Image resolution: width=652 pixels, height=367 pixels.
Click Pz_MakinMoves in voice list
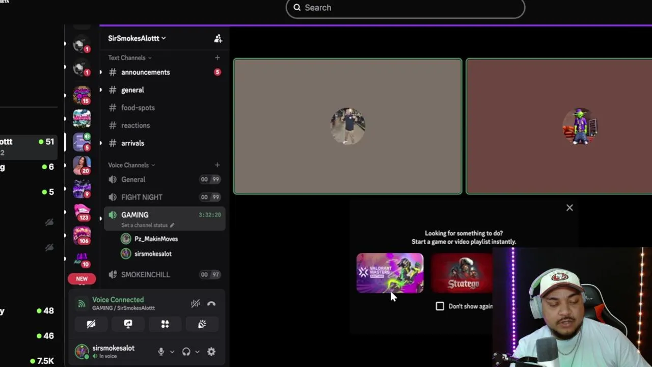tap(156, 239)
